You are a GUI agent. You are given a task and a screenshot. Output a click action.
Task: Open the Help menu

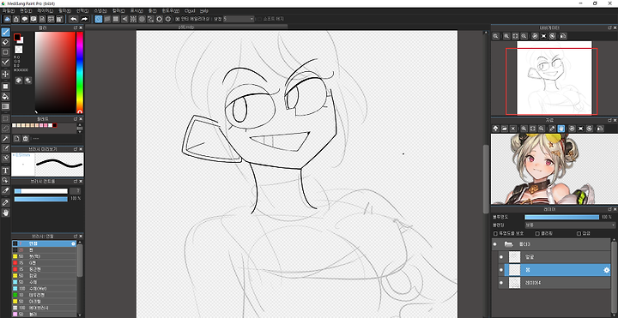(203, 10)
